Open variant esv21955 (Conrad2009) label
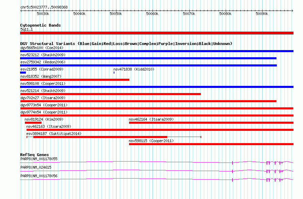This screenshot has height=199, width=303. pyautogui.click(x=42, y=69)
